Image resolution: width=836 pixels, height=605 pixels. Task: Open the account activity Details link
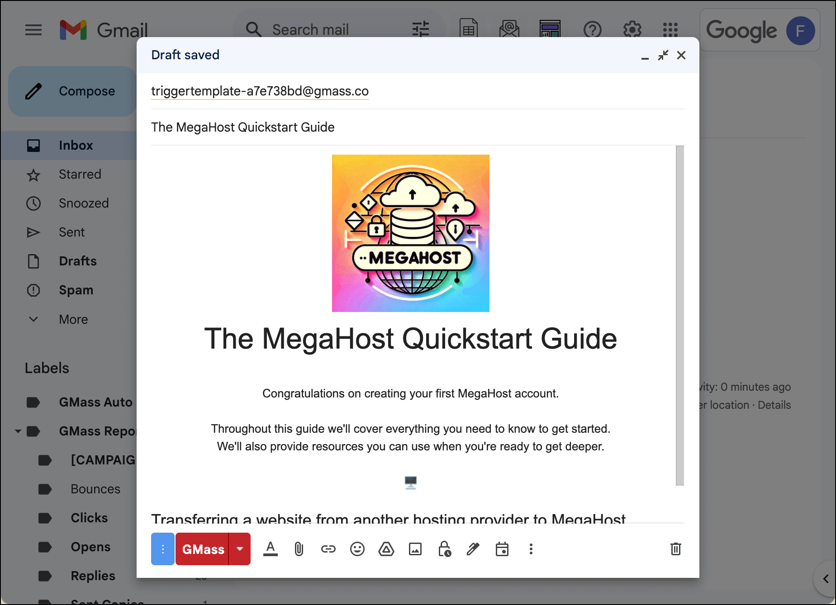click(x=774, y=405)
